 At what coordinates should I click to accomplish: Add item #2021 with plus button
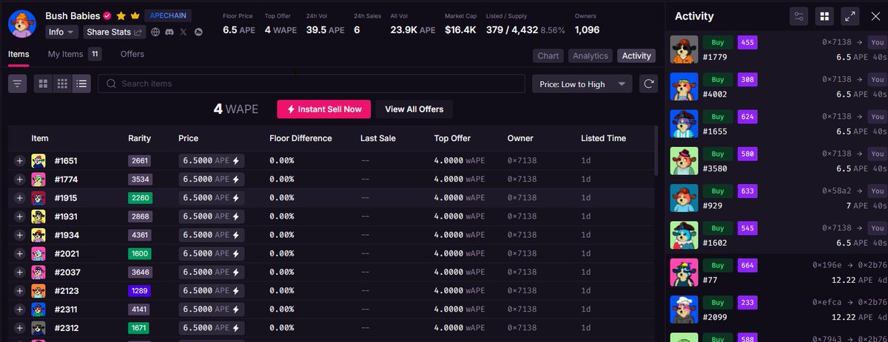point(19,253)
